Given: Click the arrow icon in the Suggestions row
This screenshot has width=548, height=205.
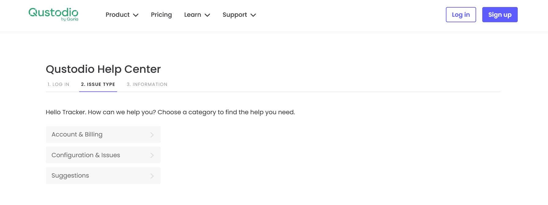Looking at the screenshot, I should pyautogui.click(x=152, y=176).
